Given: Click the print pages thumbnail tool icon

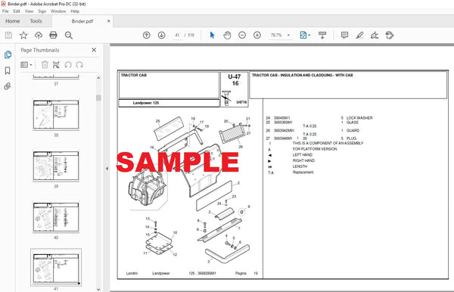Looking at the screenshot, I should (x=56, y=65).
